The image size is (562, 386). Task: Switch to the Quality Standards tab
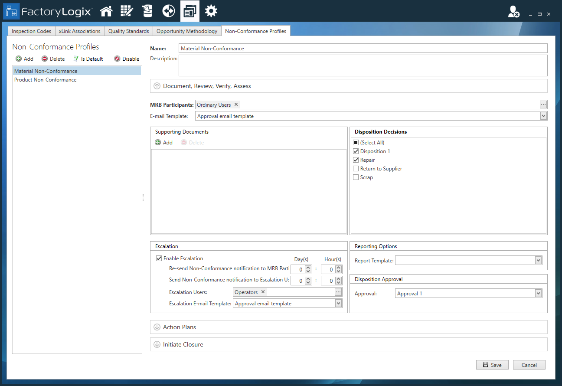pos(128,31)
